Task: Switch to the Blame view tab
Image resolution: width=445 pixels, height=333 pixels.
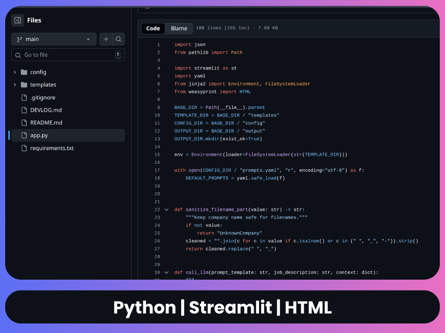Action: [179, 29]
